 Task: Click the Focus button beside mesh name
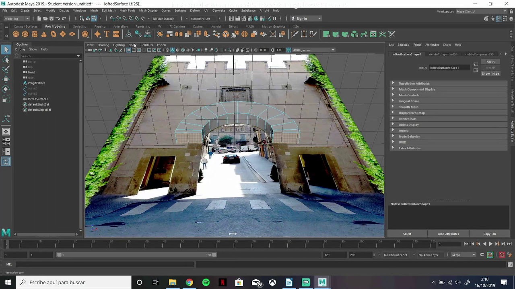(490, 62)
